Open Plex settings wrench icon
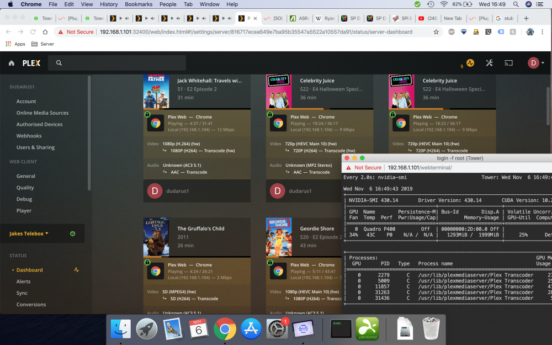The width and height of the screenshot is (552, 345). click(x=489, y=63)
